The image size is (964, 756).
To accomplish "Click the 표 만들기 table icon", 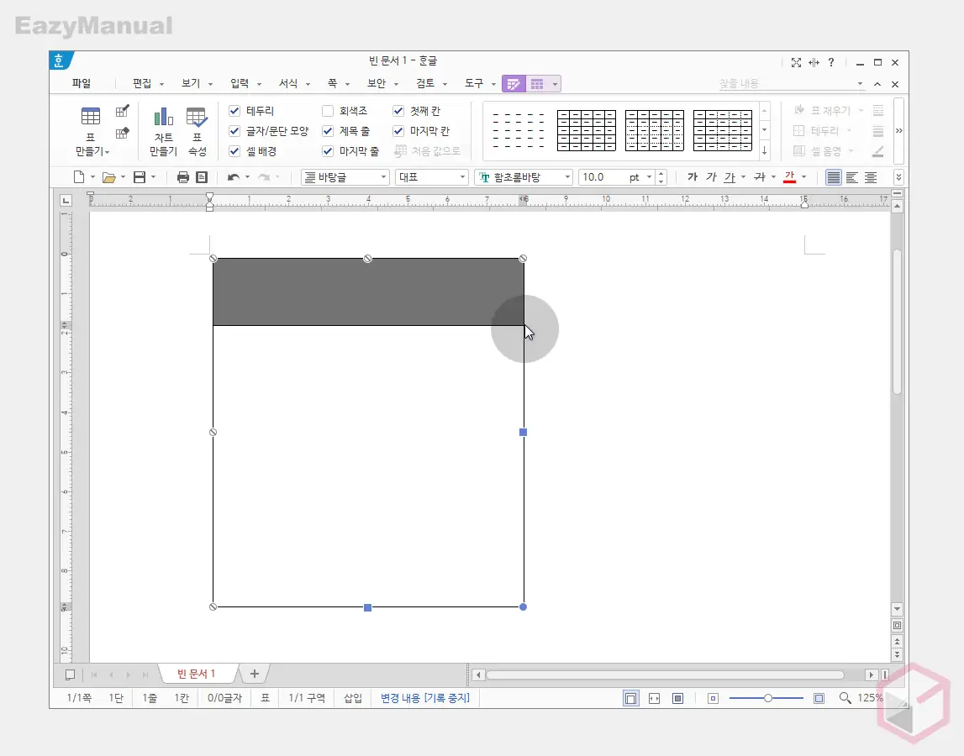I will click(x=90, y=117).
